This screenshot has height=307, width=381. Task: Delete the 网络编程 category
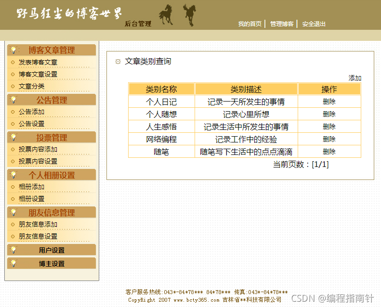tap(329, 139)
